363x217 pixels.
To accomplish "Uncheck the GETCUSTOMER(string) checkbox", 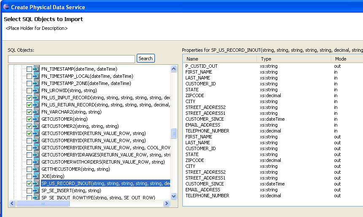I will coord(29,119).
